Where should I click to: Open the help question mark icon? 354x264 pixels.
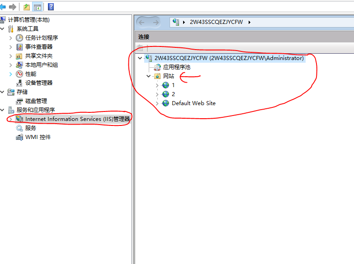51,7
